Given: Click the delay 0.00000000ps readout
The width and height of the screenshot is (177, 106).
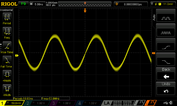Looking at the screenshot, I should coord(131,4).
